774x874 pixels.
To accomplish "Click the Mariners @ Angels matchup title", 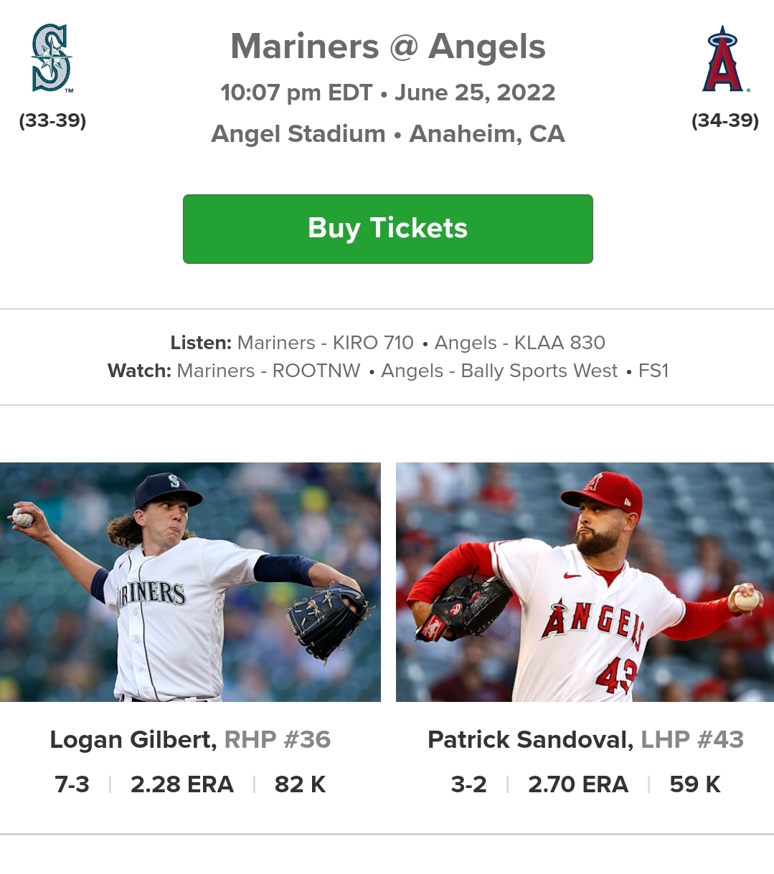I will coord(387,47).
